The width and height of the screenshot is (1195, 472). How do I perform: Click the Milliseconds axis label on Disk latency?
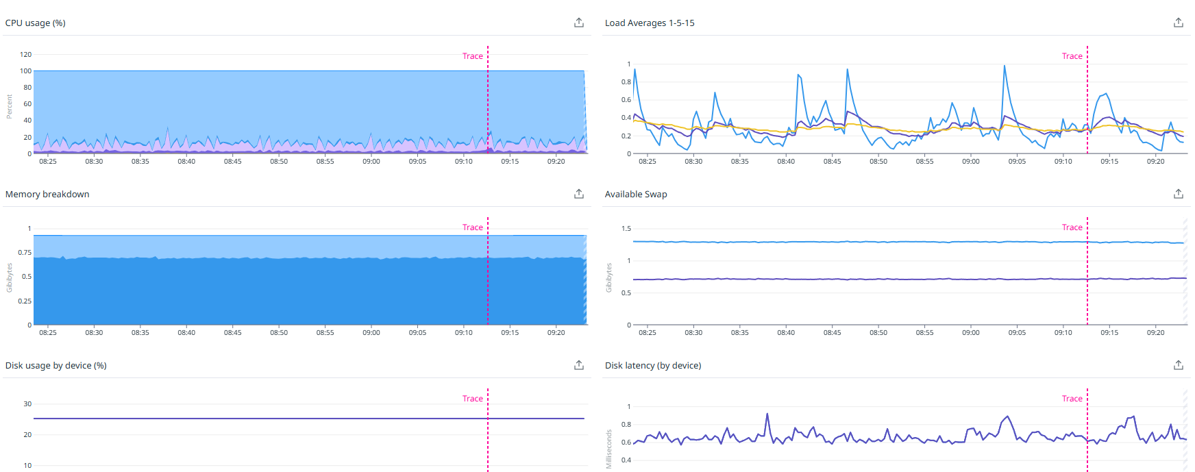[x=609, y=449]
